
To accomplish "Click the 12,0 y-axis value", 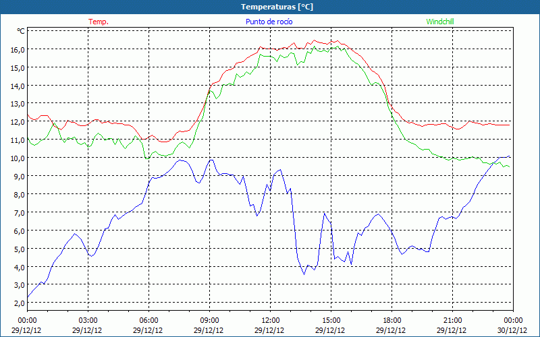I will tap(18, 122).
